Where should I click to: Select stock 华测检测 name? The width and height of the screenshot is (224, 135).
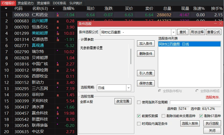[x=40, y=70]
